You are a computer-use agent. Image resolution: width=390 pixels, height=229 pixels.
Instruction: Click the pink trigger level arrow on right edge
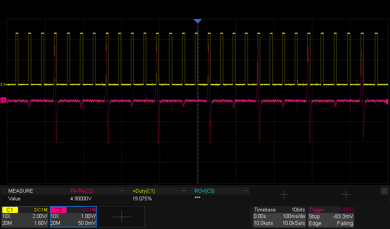click(x=387, y=101)
